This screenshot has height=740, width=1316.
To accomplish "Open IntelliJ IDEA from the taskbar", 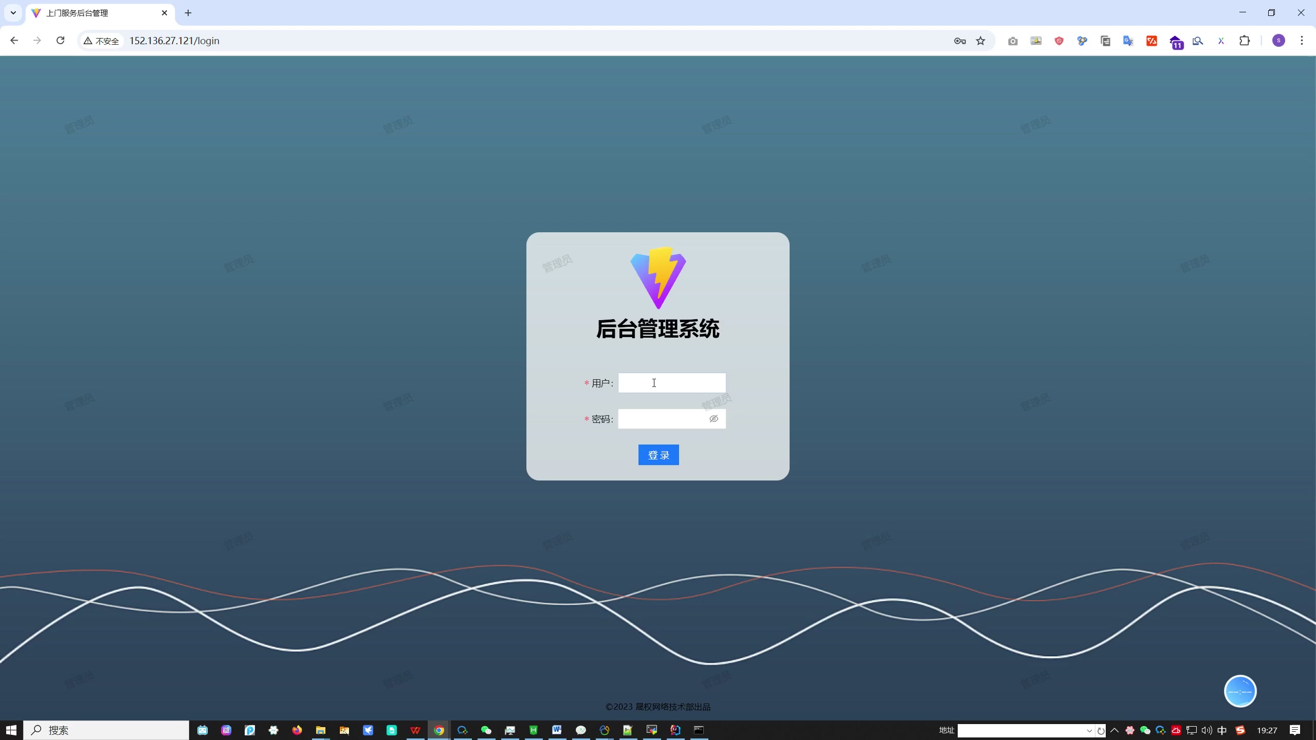I will (x=675, y=730).
